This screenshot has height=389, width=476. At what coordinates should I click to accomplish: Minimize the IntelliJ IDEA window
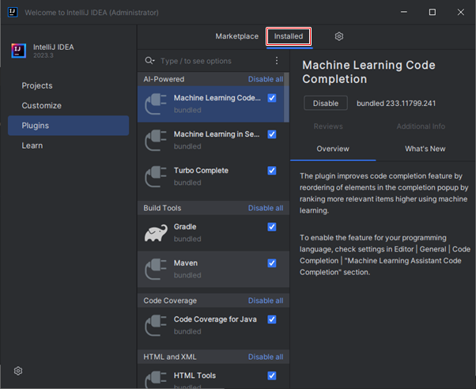click(x=404, y=12)
